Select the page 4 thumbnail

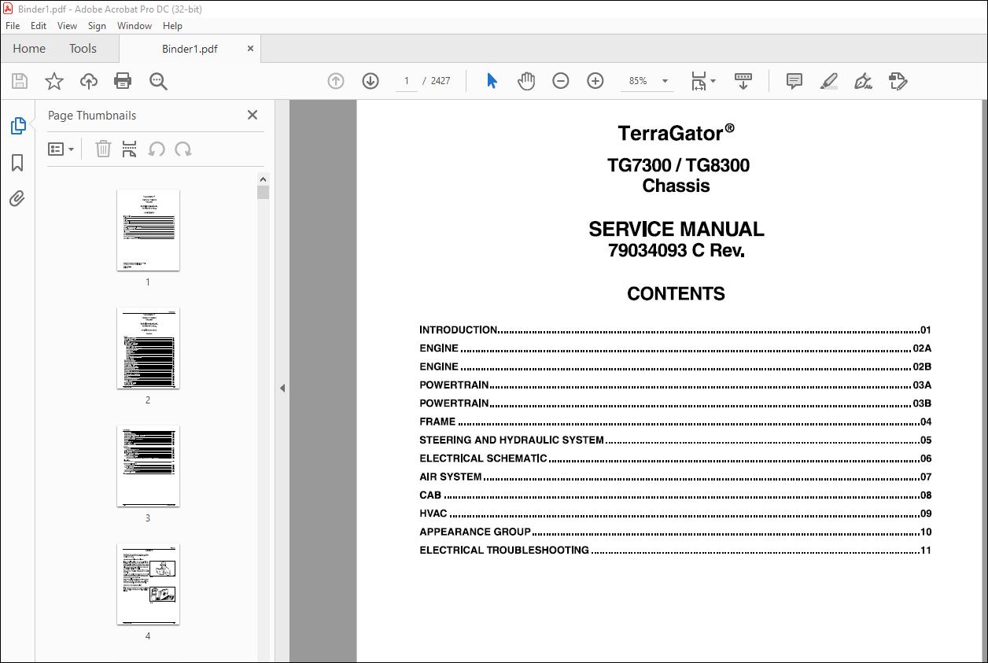(x=148, y=584)
